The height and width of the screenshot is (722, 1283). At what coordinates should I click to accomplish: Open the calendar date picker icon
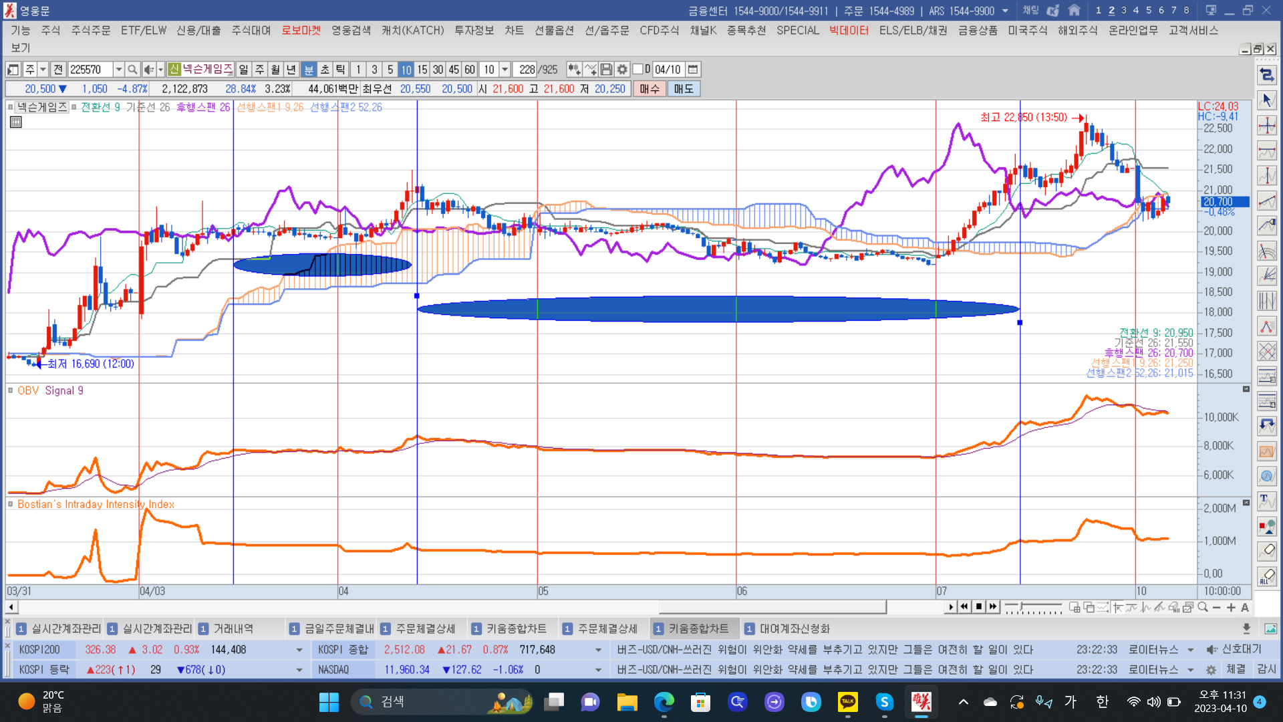[693, 70]
